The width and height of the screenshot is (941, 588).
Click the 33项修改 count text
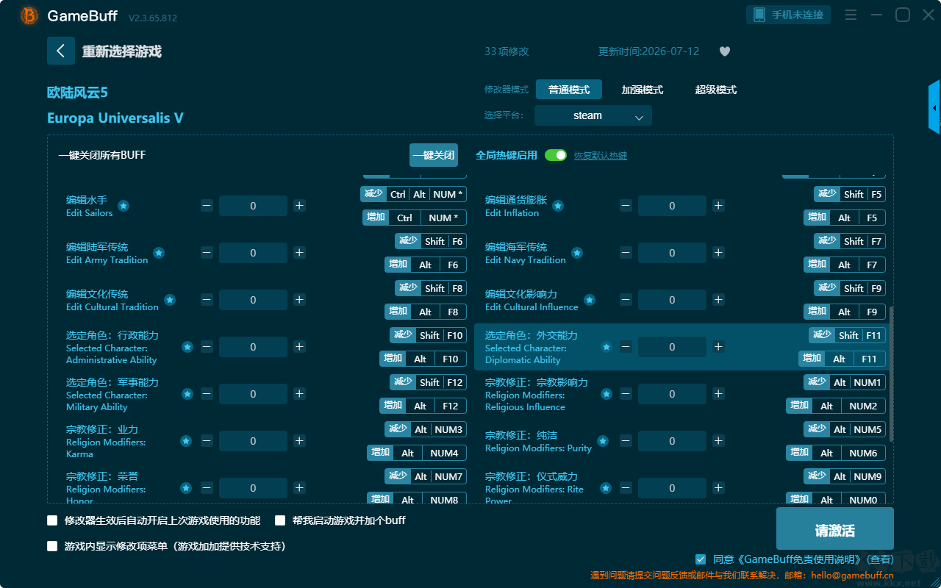click(x=507, y=51)
